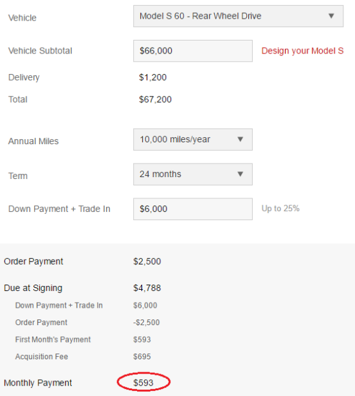Click the arrow icon beside 24 months
Viewport: 355px width, 396px height.
[x=241, y=174]
